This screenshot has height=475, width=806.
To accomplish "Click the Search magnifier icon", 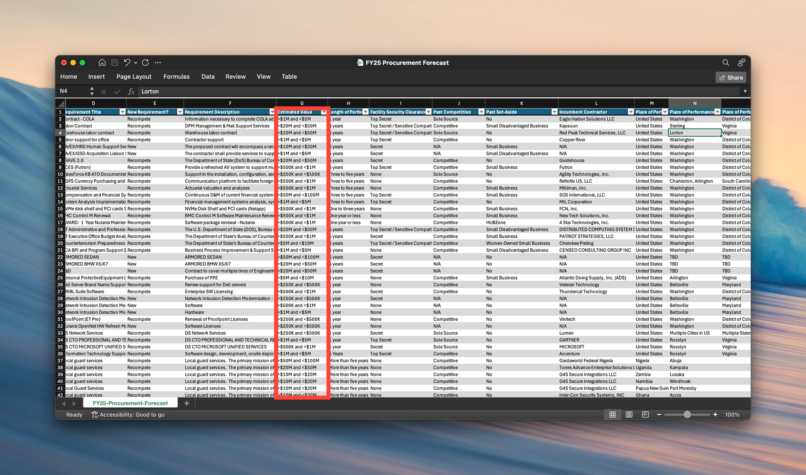I will pos(725,62).
